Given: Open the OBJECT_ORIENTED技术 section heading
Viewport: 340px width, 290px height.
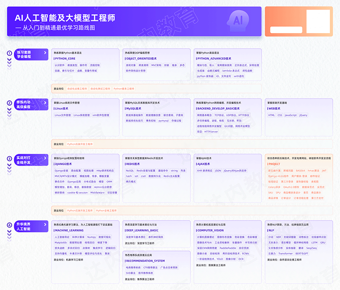Looking at the screenshot, I should [x=141, y=59].
